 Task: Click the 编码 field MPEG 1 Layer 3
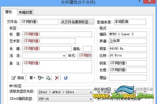[x=128, y=34]
